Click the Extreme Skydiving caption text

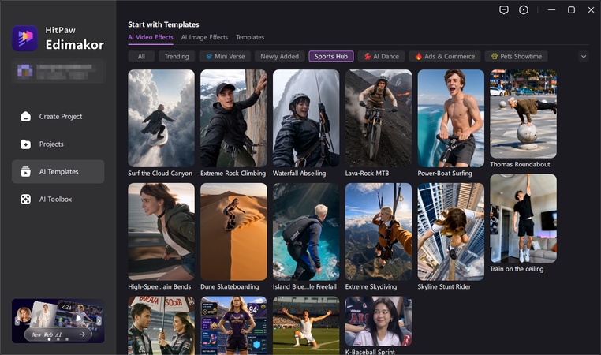coord(371,286)
